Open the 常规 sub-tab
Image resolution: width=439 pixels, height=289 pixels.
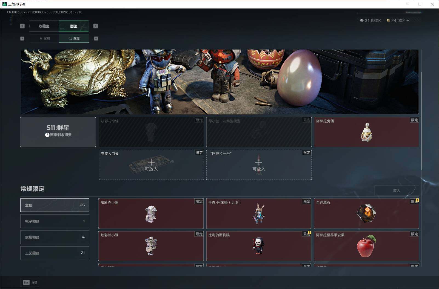44,39
